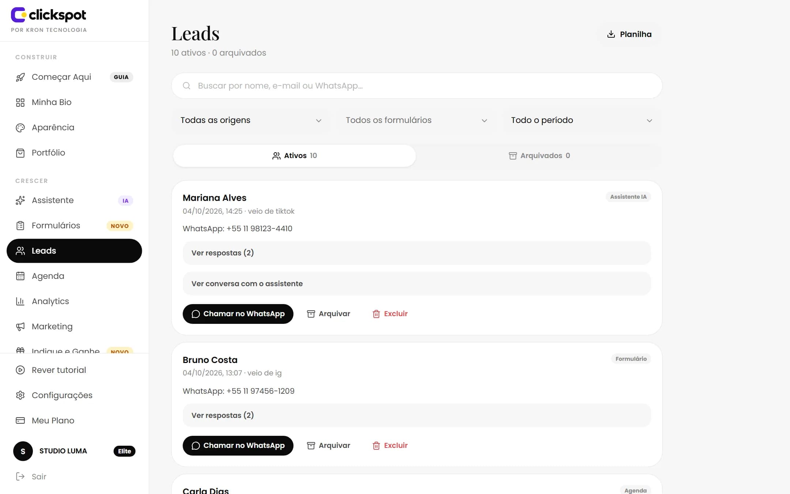Archive Mariana Alves lead
790x494 pixels.
[328, 314]
